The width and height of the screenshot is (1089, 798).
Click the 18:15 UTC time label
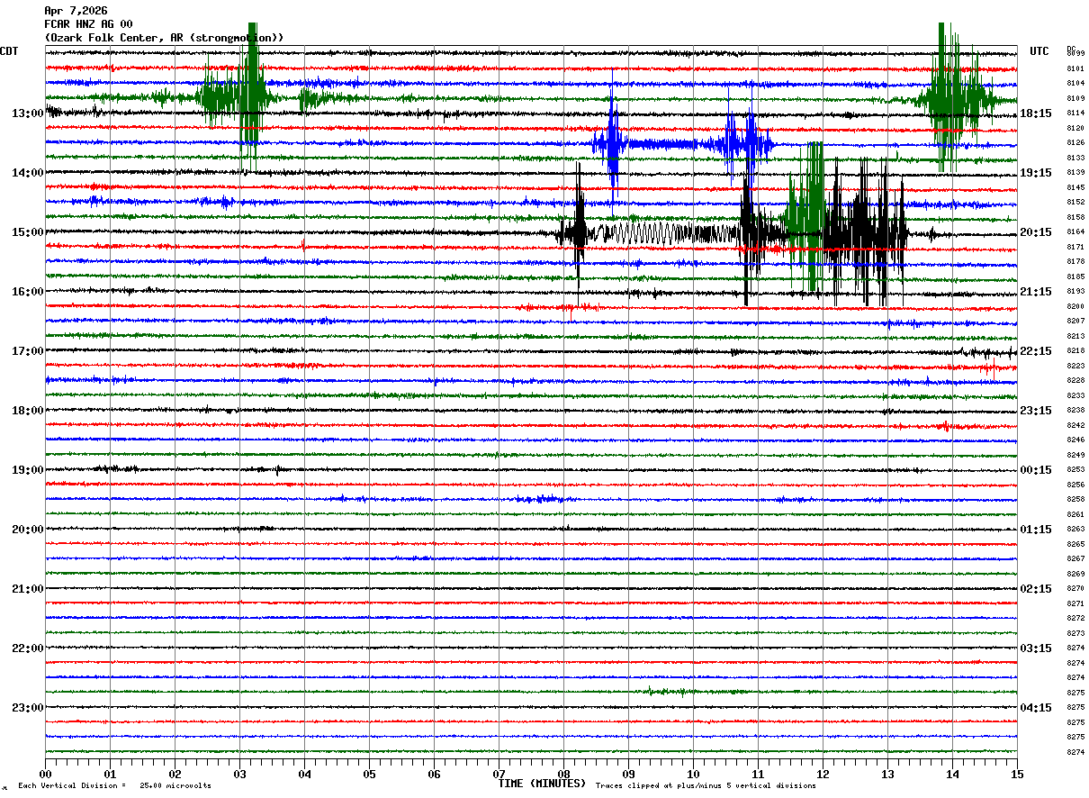coord(1036,113)
